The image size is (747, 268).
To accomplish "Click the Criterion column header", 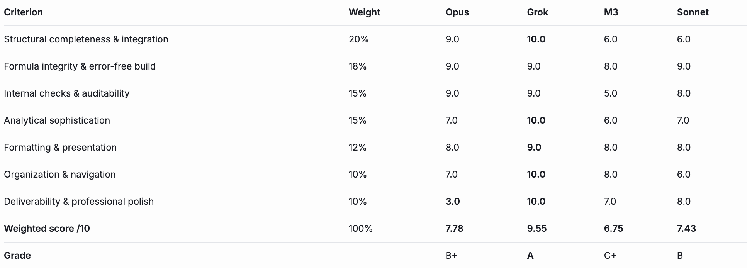I will [x=23, y=12].
